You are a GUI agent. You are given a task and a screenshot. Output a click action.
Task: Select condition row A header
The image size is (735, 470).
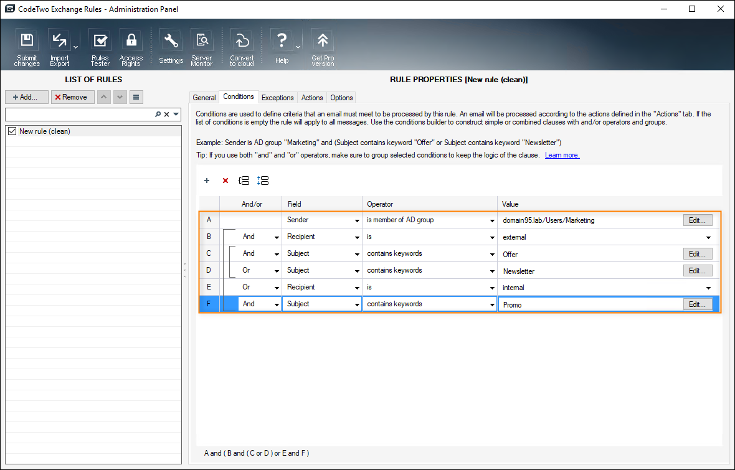pyautogui.click(x=209, y=220)
